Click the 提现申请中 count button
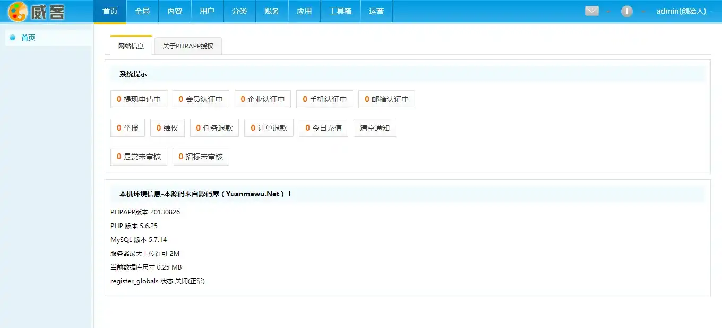 139,99
